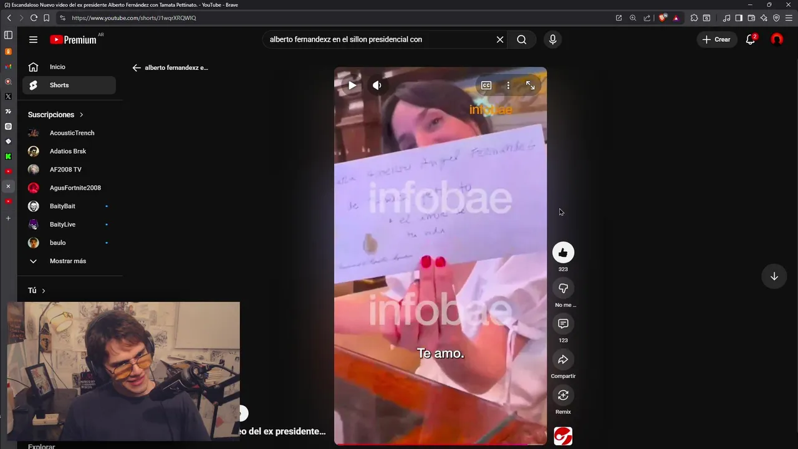
Task: Play the Short video
Action: coord(352,85)
